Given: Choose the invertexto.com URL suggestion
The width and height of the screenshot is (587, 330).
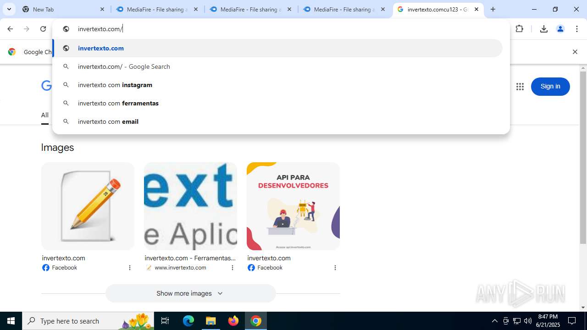Looking at the screenshot, I should [x=277, y=48].
